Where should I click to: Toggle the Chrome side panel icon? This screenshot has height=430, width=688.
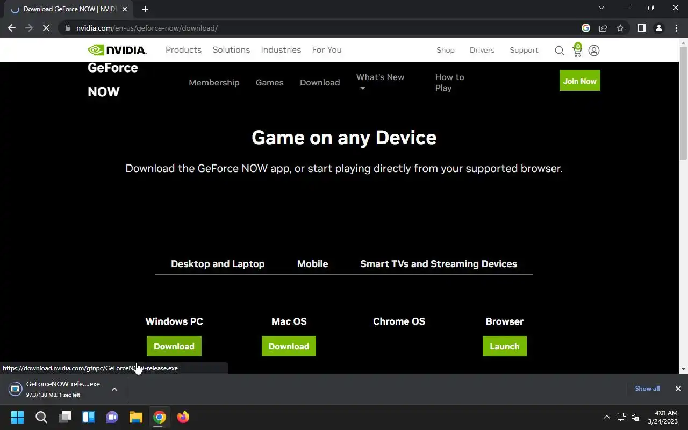tap(641, 28)
